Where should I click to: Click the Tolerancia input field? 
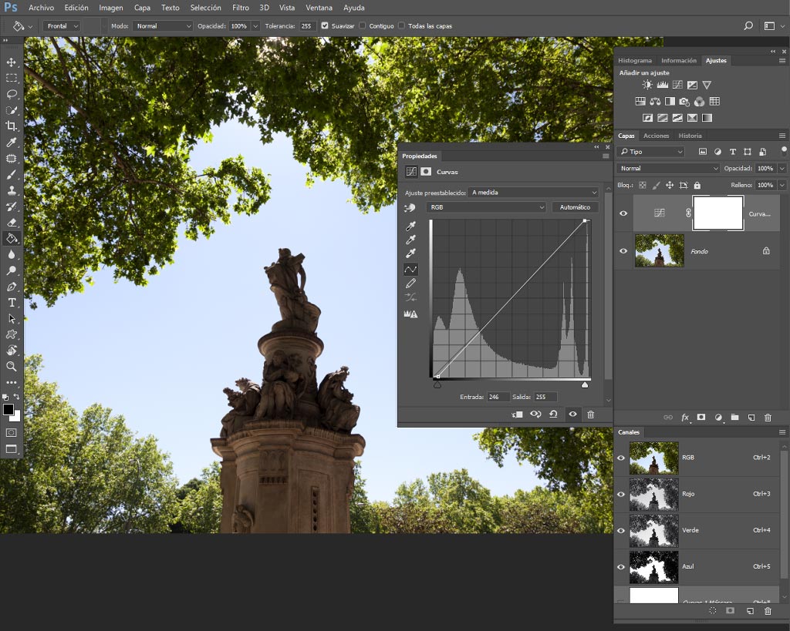tap(307, 25)
